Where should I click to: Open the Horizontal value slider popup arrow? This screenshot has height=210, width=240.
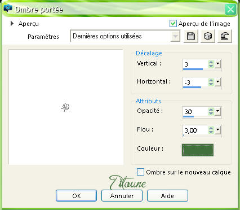pos(217,82)
